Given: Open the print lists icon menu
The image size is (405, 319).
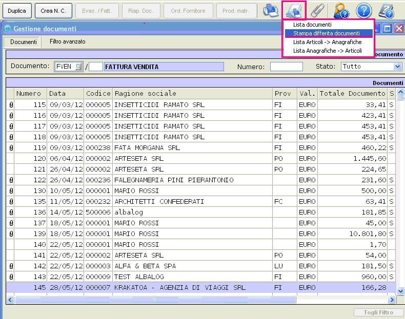Looking at the screenshot, I should point(294,11).
